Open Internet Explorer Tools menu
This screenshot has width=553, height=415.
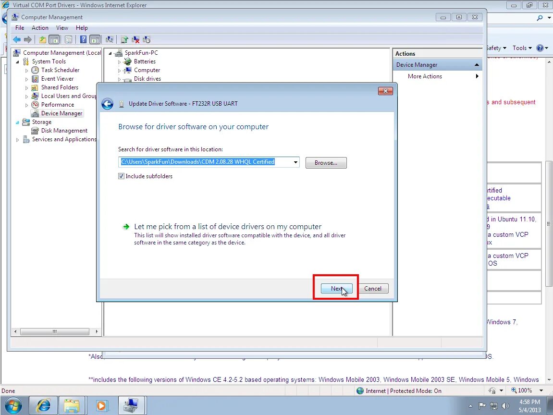[522, 48]
